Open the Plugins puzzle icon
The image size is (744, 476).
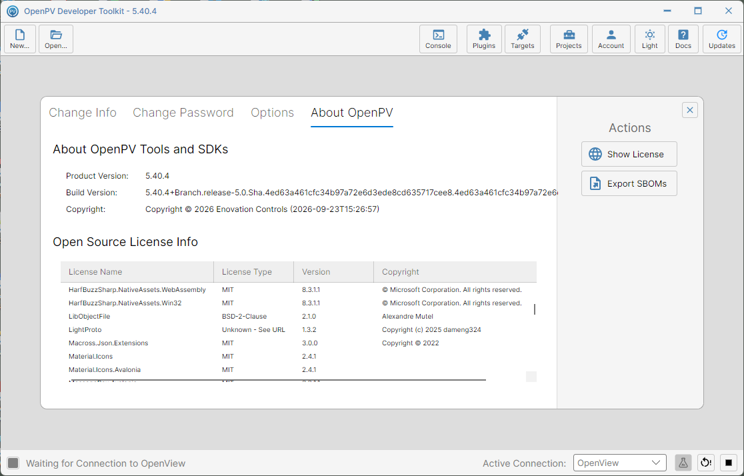pyautogui.click(x=484, y=39)
